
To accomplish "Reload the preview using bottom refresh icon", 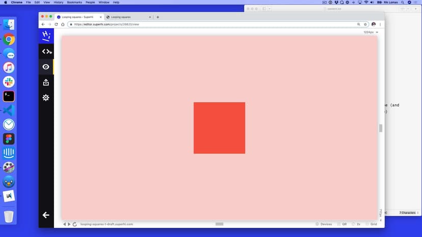I will [75, 224].
